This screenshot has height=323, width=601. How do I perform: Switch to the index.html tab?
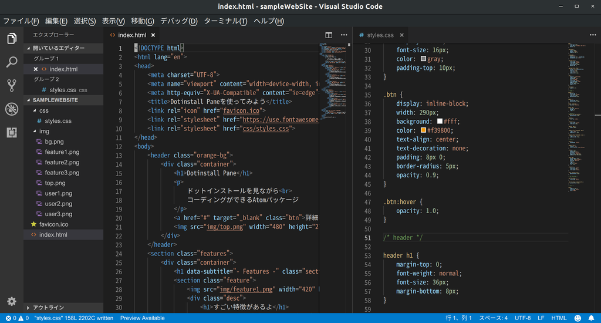(132, 35)
